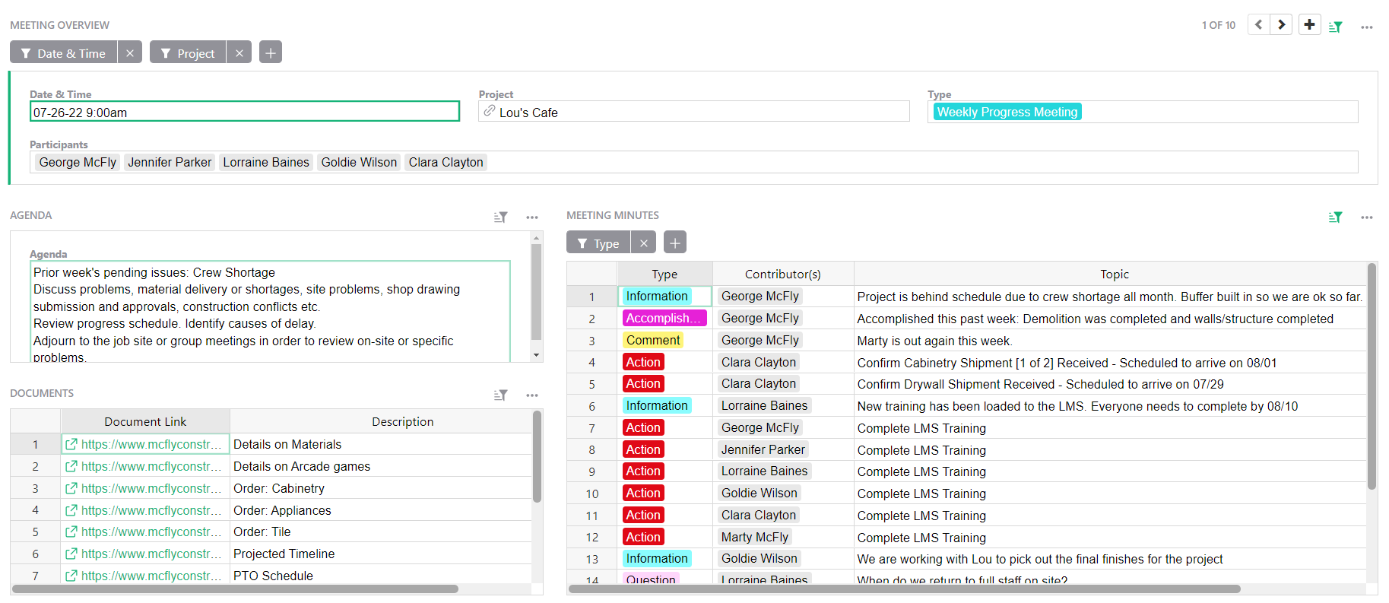This screenshot has width=1389, height=603.
Task: Remove the Date & Time filter
Action: pos(130,53)
